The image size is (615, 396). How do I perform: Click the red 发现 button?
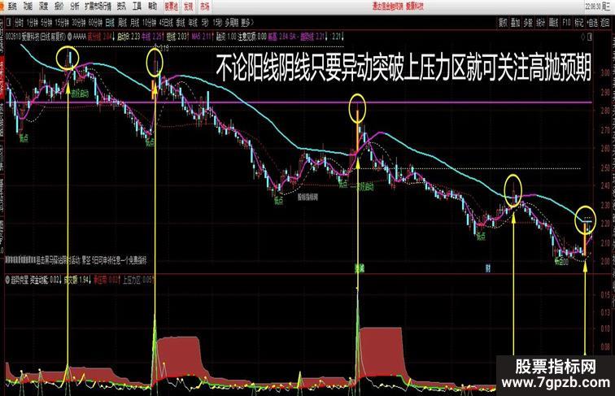coord(189,7)
